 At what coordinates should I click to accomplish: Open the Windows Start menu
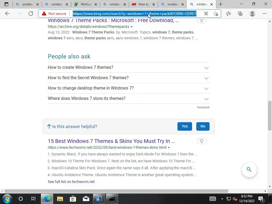[7, 199]
